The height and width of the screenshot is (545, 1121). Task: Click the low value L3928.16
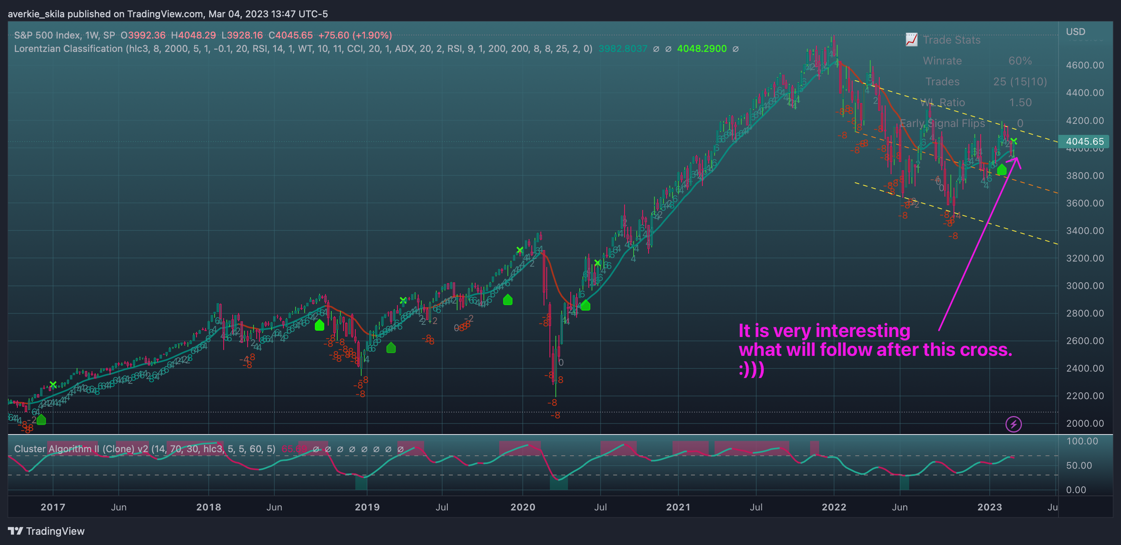[x=243, y=35]
